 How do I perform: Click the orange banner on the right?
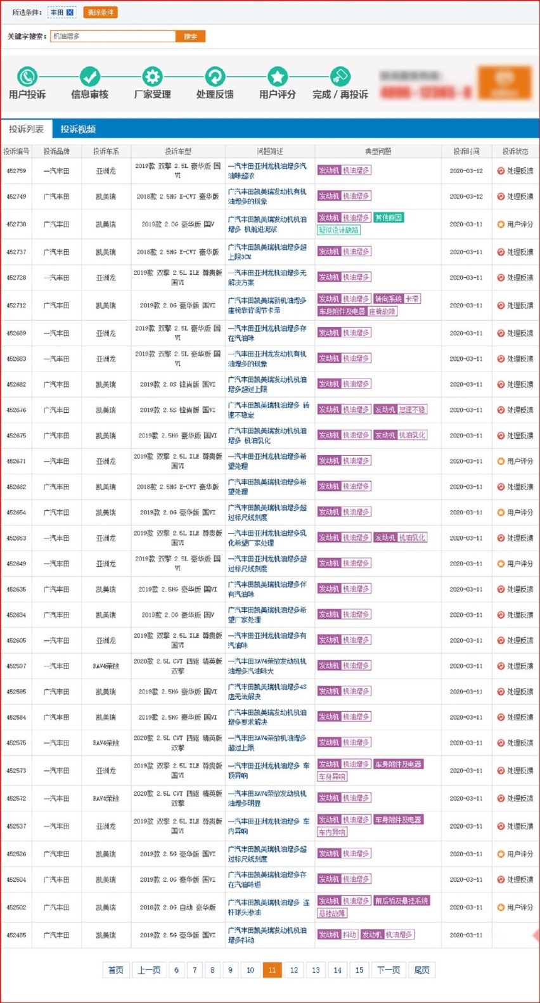tap(505, 83)
